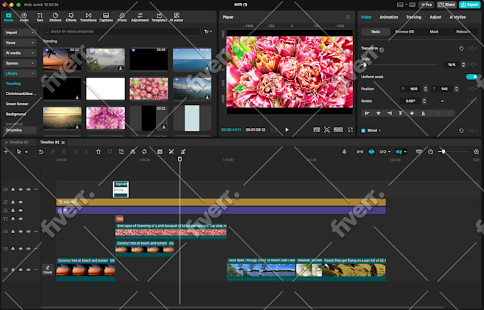Click the Share button
This screenshot has height=310, width=484.
click(447, 5)
